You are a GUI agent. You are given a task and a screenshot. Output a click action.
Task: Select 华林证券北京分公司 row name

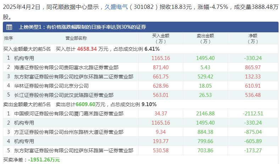pos(51,86)
